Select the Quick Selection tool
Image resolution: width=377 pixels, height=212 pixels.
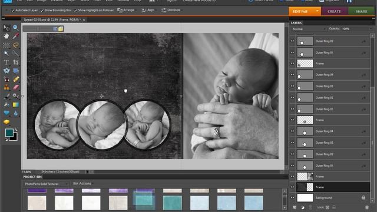click(16, 54)
